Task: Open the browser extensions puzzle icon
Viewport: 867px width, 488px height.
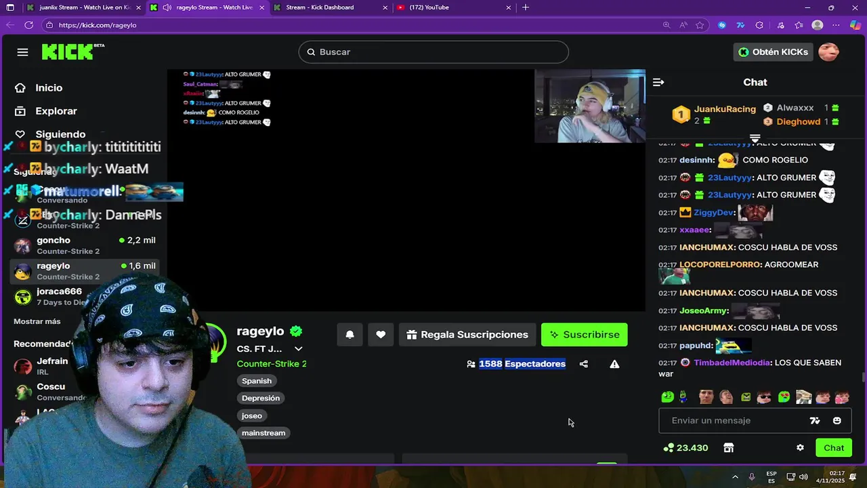Action: coord(759,25)
